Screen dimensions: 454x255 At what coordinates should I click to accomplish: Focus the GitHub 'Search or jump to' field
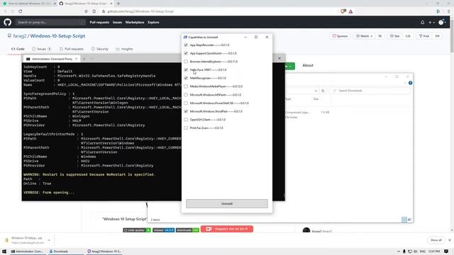[x=50, y=22]
